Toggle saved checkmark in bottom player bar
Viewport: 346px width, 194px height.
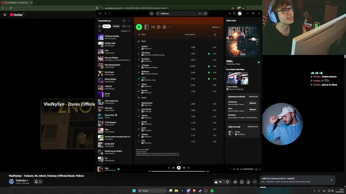pyautogui.click(x=119, y=169)
